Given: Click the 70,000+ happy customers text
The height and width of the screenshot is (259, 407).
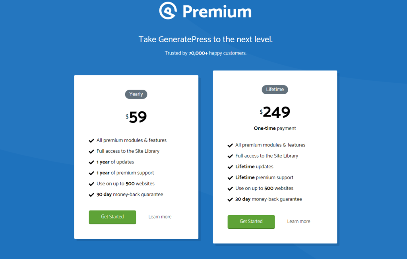Looking at the screenshot, I should pyautogui.click(x=205, y=53).
